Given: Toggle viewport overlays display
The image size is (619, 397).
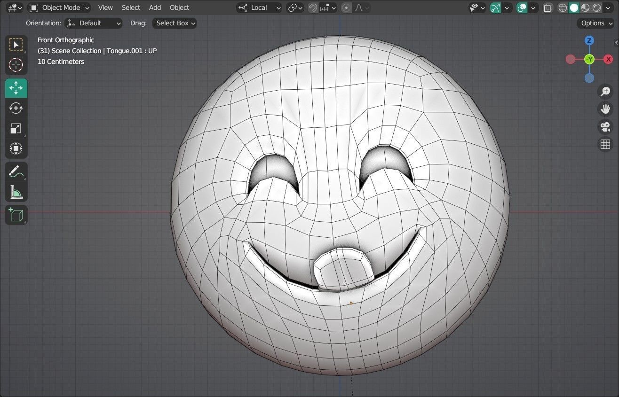Looking at the screenshot, I should (522, 8).
